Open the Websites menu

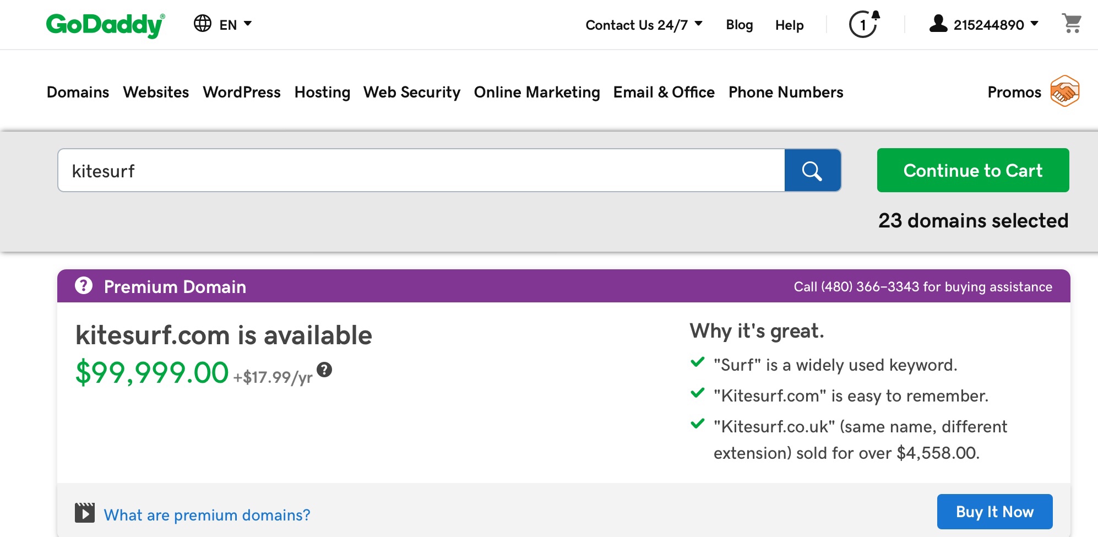[x=156, y=92]
